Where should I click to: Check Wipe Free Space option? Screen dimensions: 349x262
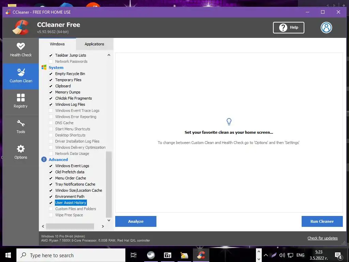point(51,215)
